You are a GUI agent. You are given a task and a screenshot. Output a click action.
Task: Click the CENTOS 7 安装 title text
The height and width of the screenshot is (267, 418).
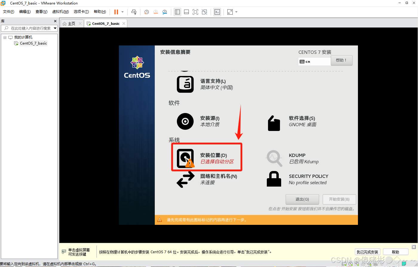315,52
